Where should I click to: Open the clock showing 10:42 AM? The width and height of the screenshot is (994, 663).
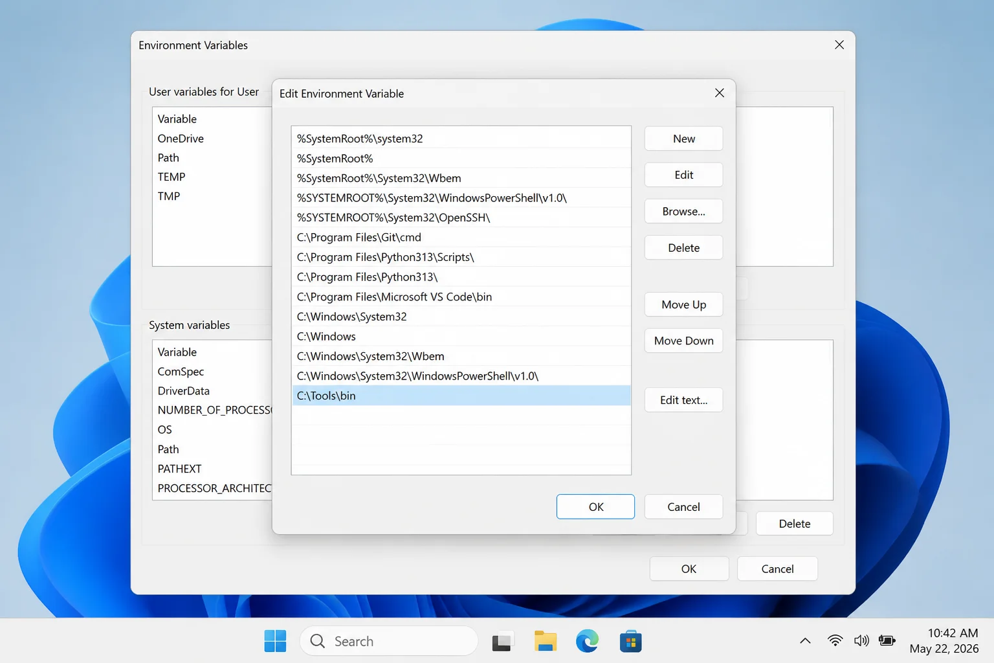(x=944, y=641)
